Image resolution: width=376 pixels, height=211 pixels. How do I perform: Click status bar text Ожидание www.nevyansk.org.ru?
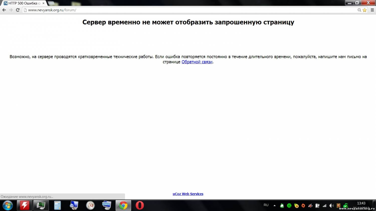click(x=27, y=197)
